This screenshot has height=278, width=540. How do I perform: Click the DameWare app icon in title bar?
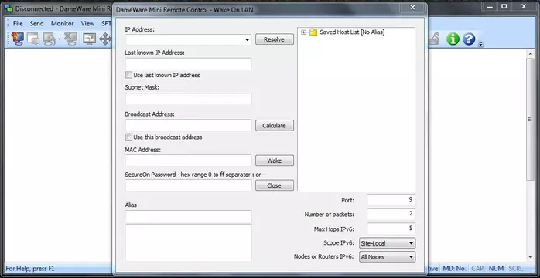click(x=9, y=9)
